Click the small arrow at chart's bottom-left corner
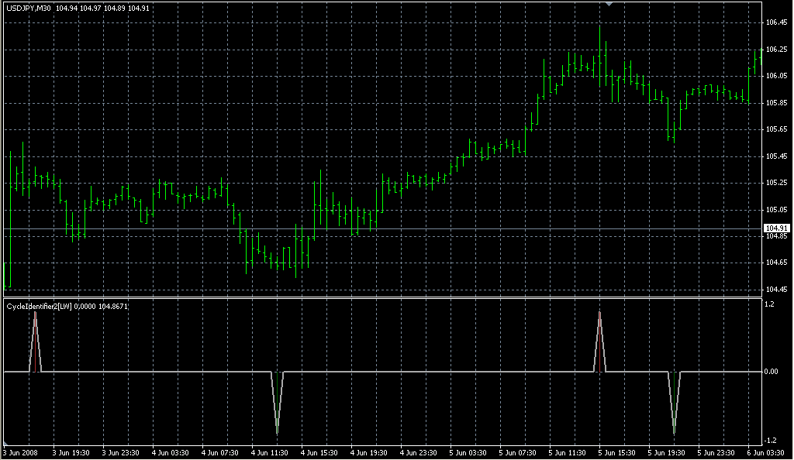 pyautogui.click(x=5, y=443)
